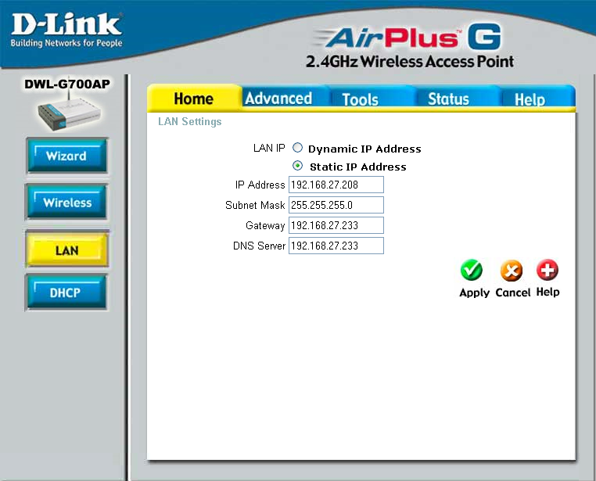Select the Static IP Address radio button
The image size is (596, 481).
click(298, 166)
